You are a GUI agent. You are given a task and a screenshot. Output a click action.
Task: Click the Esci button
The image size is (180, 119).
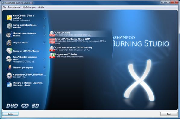click(x=169, y=114)
